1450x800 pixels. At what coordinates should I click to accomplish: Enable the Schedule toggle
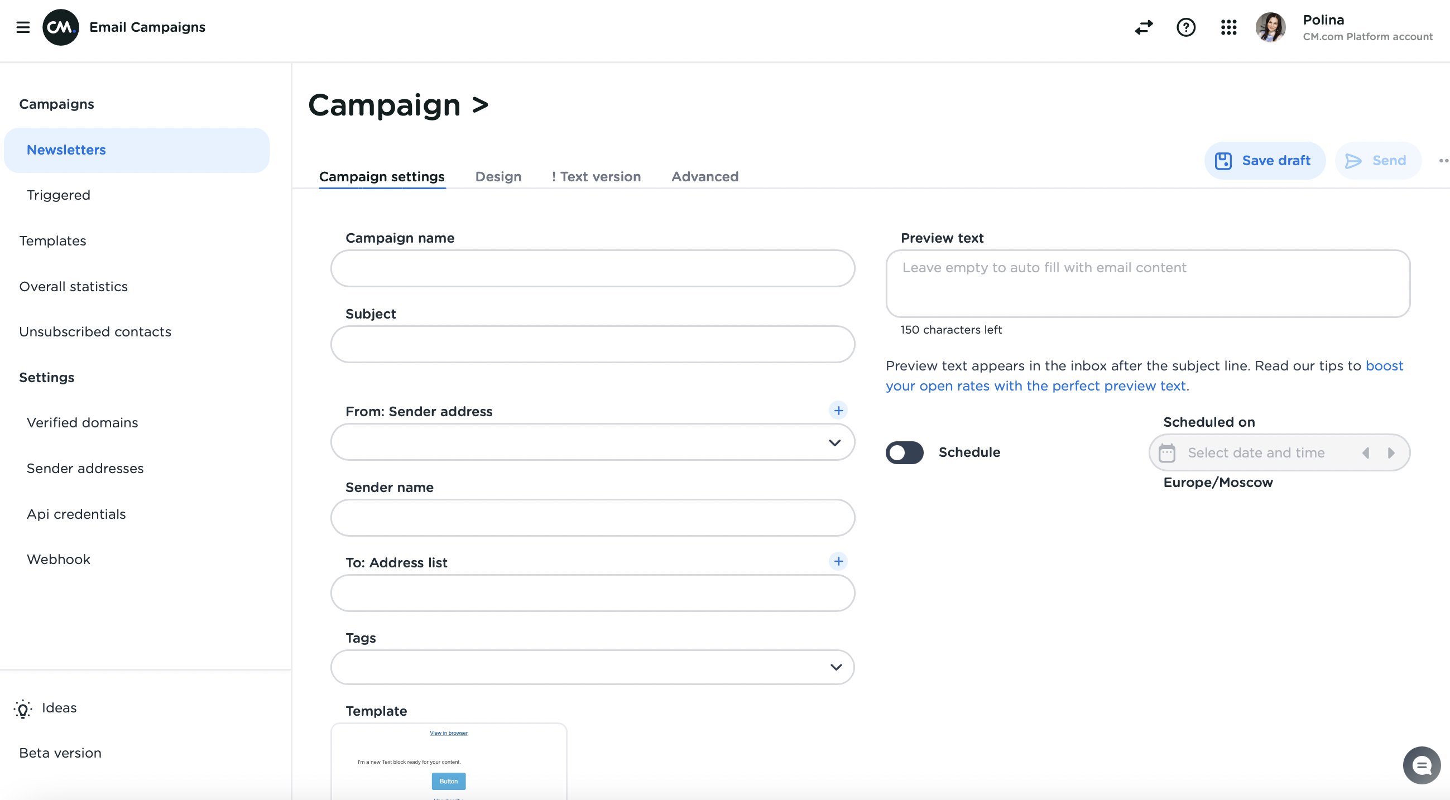point(904,452)
